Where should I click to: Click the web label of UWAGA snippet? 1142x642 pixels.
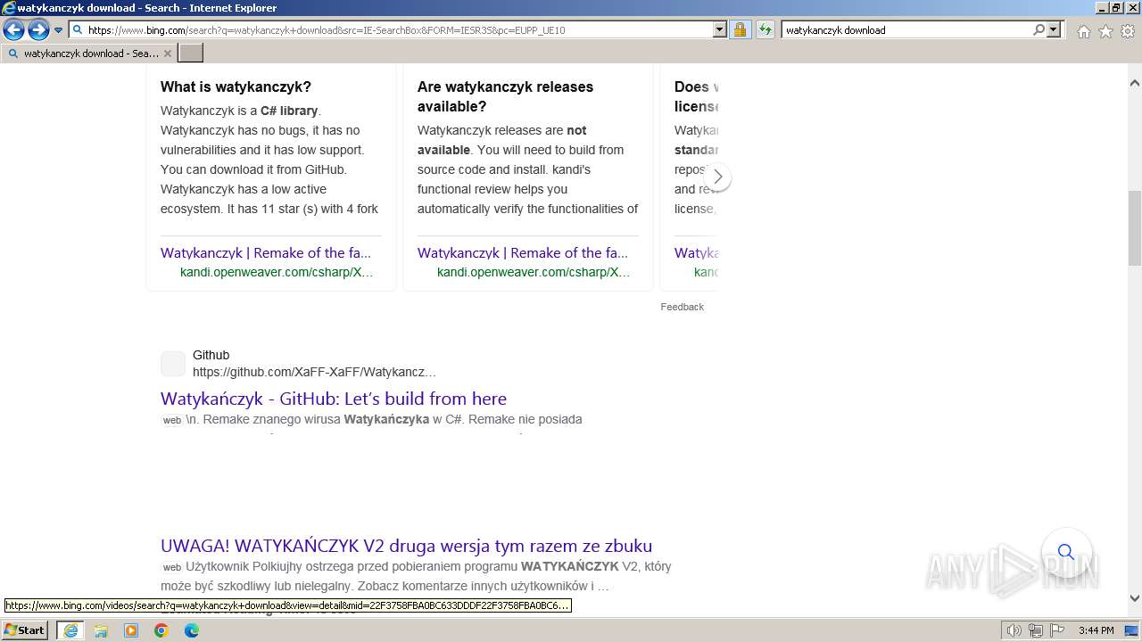click(172, 567)
